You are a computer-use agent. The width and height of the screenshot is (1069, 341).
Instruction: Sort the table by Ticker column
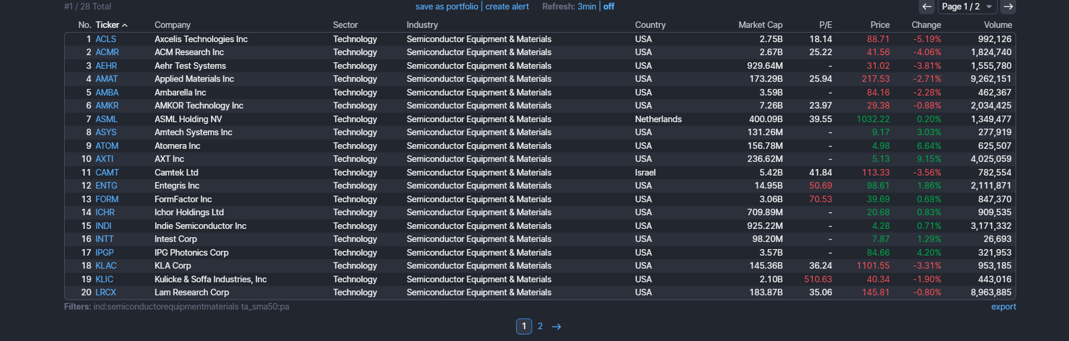(x=107, y=25)
